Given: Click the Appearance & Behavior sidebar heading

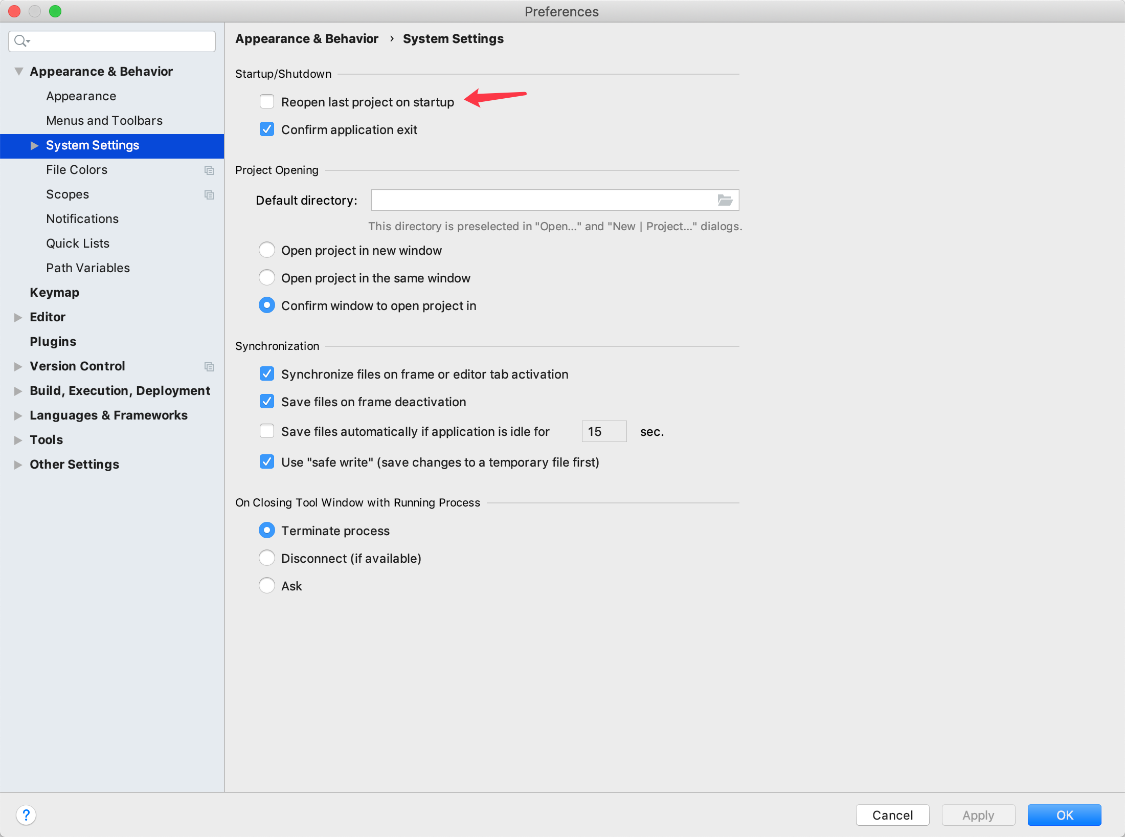Looking at the screenshot, I should [101, 72].
